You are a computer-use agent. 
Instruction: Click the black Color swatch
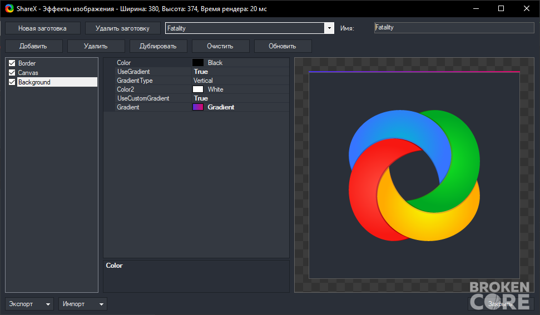coord(197,63)
